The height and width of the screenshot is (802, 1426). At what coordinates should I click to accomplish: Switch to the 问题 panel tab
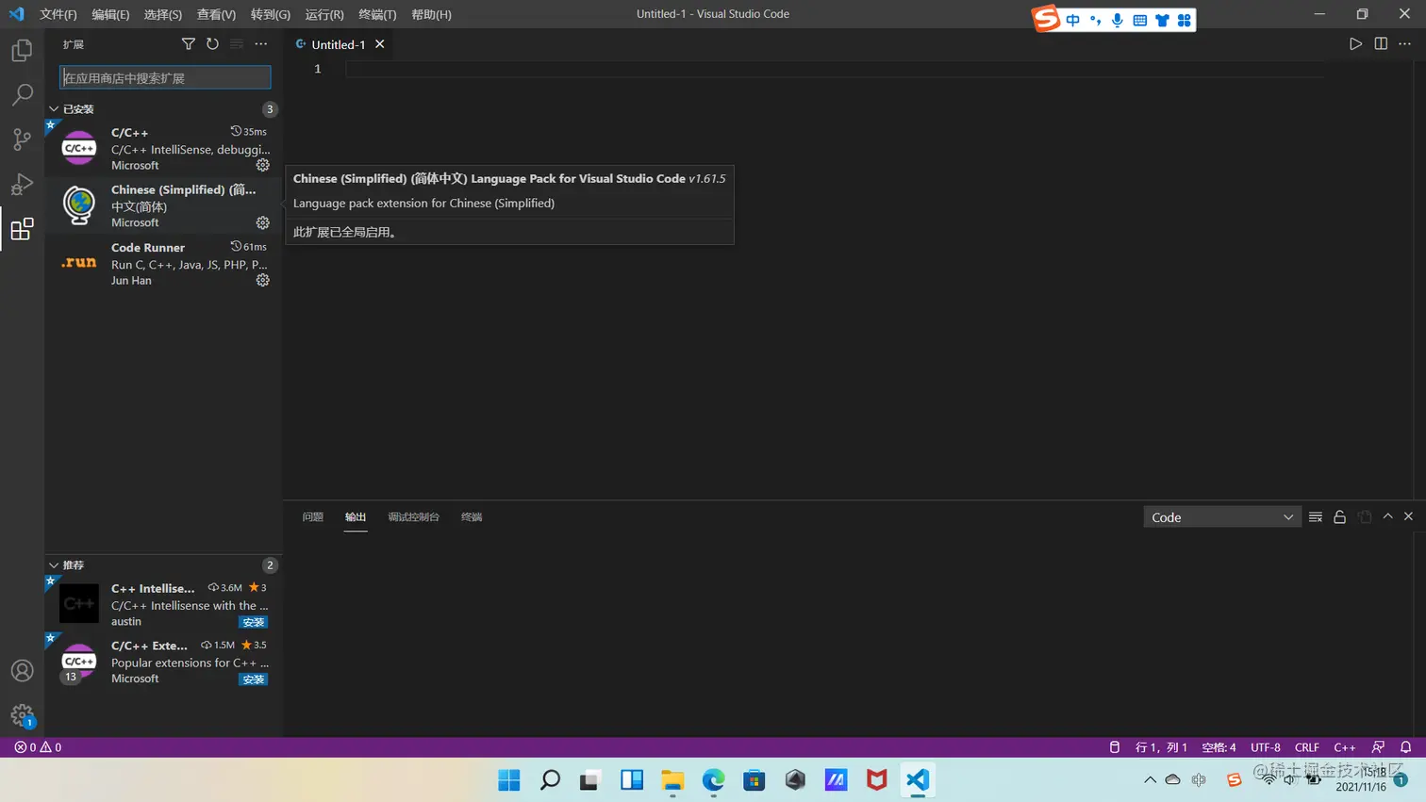(313, 516)
